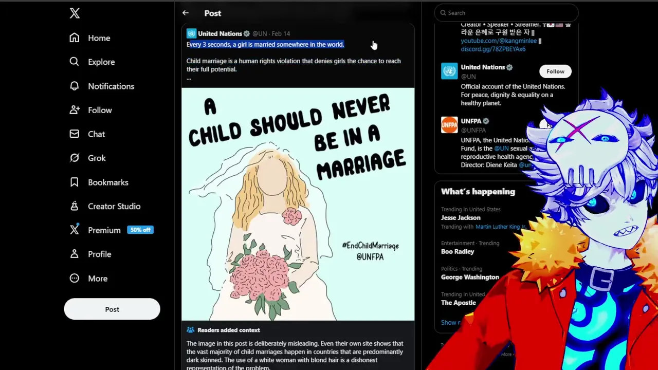This screenshot has width=658, height=370.
Task: Open the Profile menu label
Action: [99, 254]
